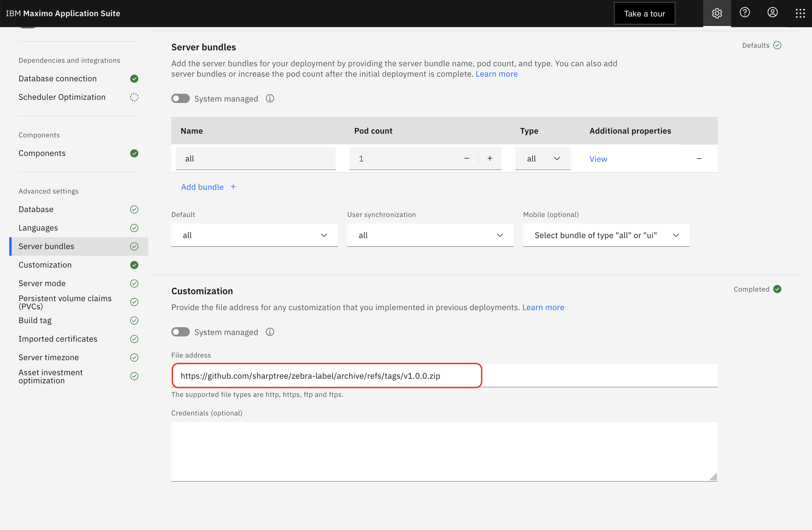Open the user profile icon
812x530 pixels.
[772, 13]
